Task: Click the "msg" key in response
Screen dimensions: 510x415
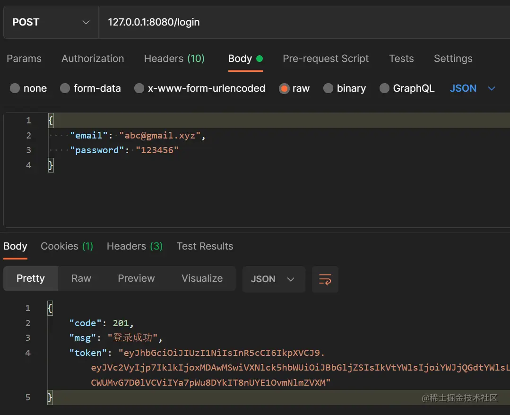Action: pos(83,338)
